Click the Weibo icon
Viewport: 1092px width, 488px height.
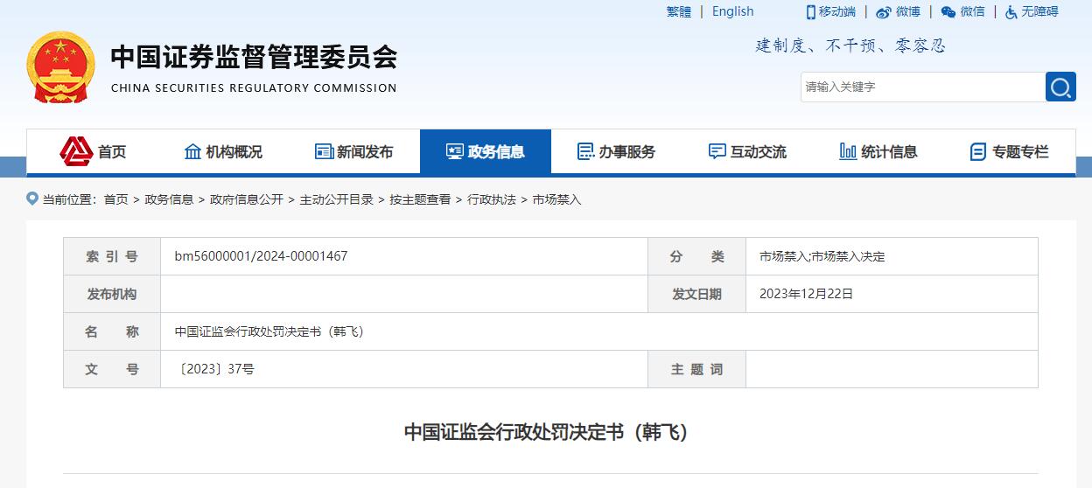click(884, 12)
